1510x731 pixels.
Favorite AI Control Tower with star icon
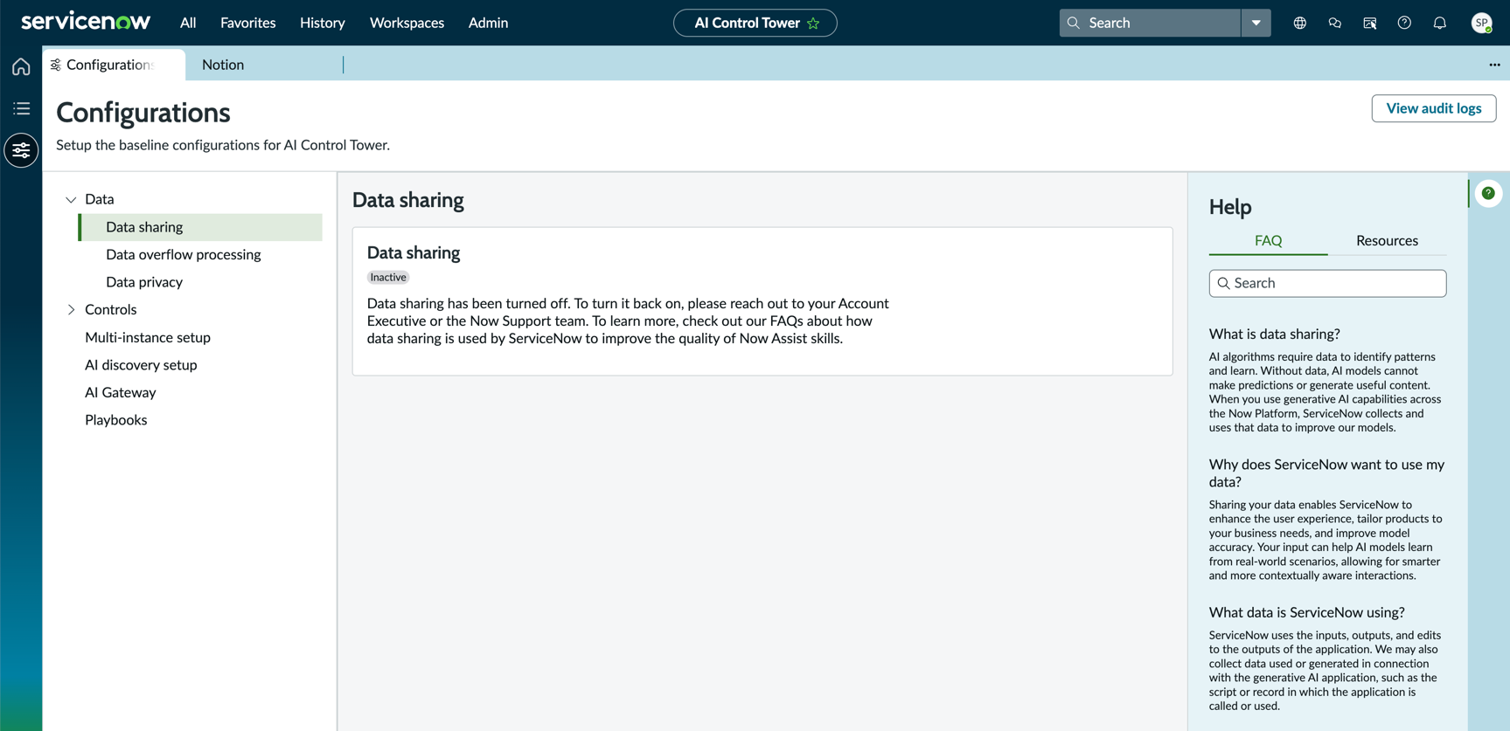pos(814,24)
